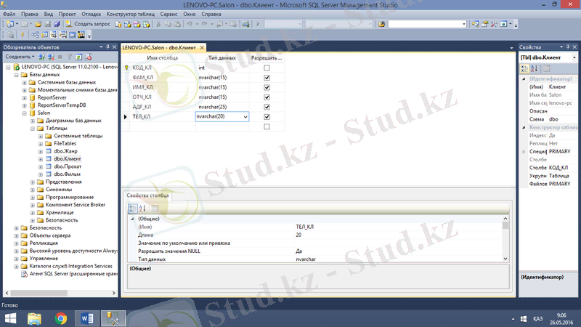Click the Activity Monitor icon

(x=245, y=24)
